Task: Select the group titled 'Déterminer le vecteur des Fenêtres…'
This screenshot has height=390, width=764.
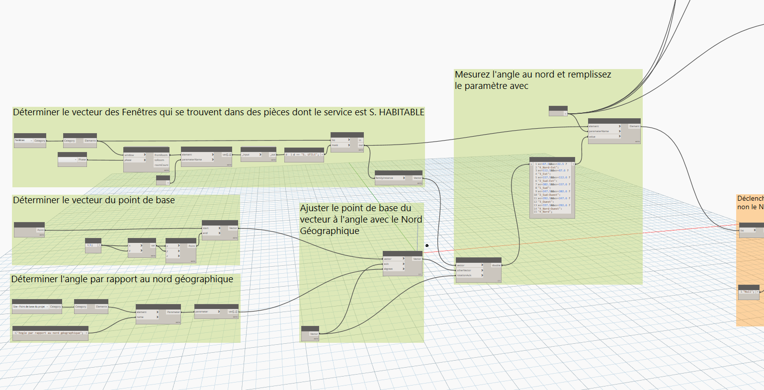Action: tap(219, 112)
